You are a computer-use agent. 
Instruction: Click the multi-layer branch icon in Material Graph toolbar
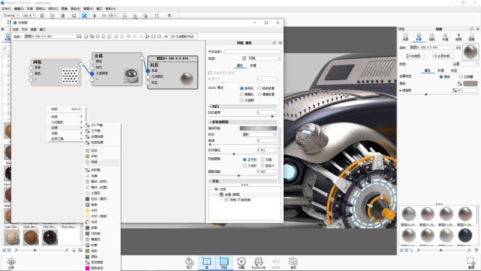(x=166, y=37)
